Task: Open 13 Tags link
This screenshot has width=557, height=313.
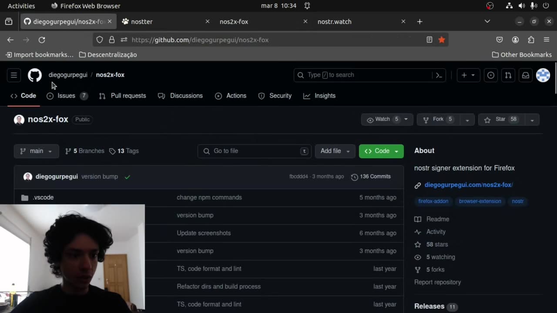Action: tap(124, 151)
